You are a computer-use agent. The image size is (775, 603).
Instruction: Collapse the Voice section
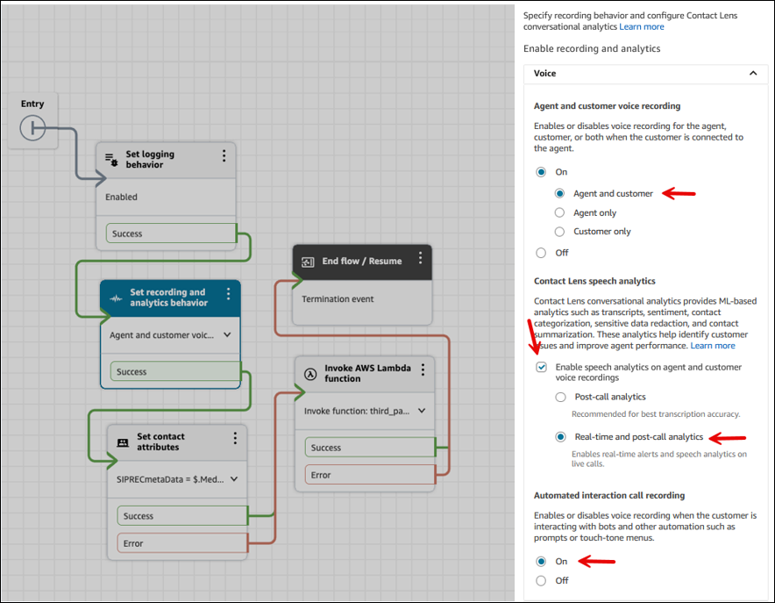[x=752, y=74]
